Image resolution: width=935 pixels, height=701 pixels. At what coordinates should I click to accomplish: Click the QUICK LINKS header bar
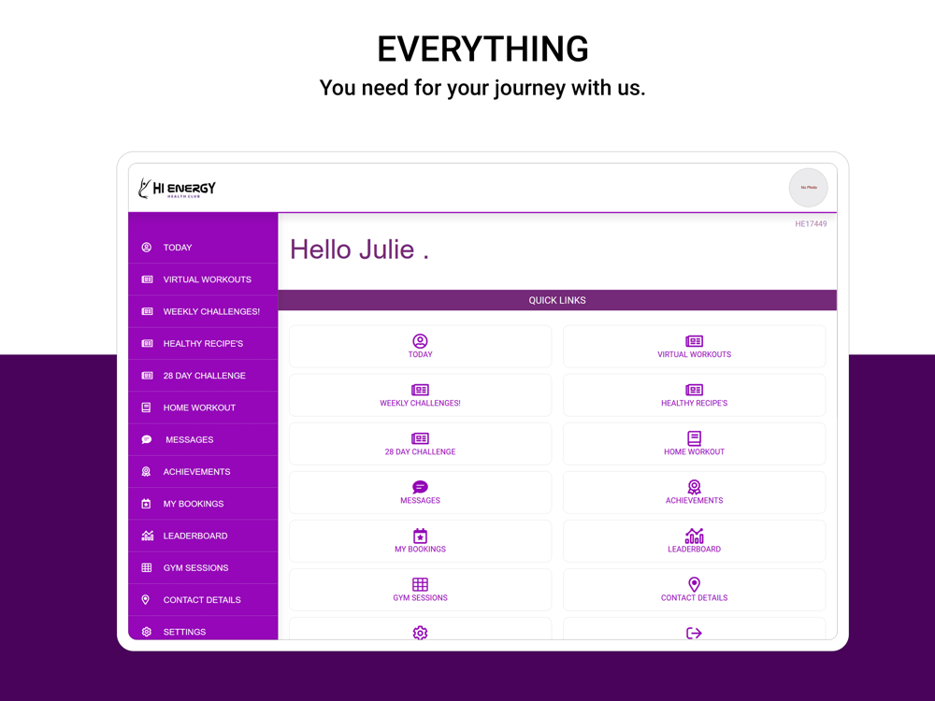click(x=557, y=300)
